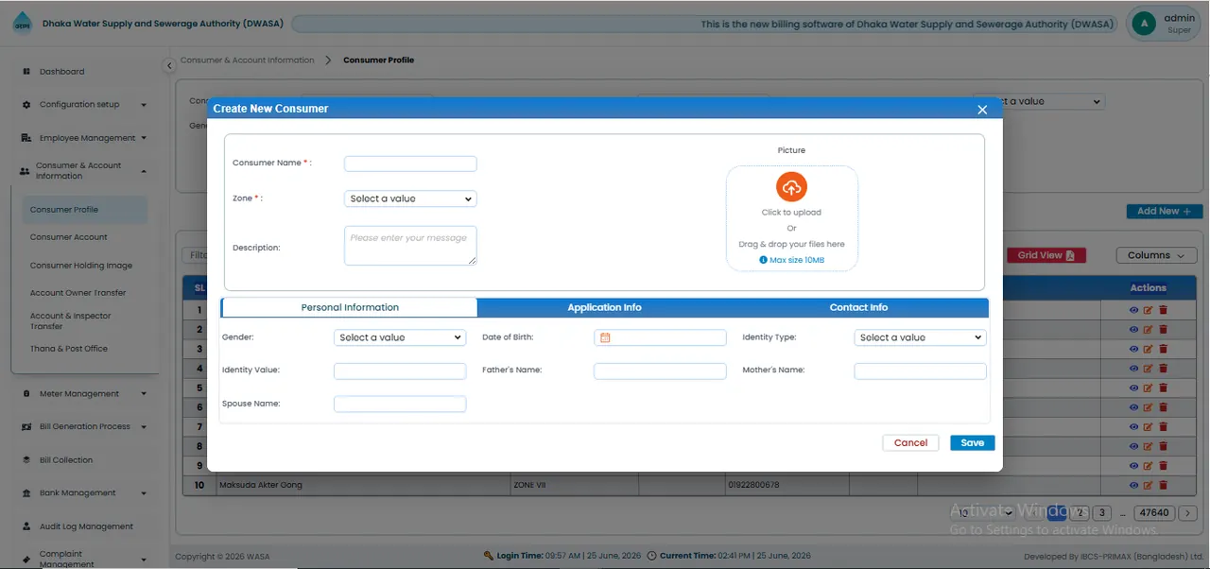Switch to the Contact Info tab
Viewport: 1210px width, 569px height.
858,307
